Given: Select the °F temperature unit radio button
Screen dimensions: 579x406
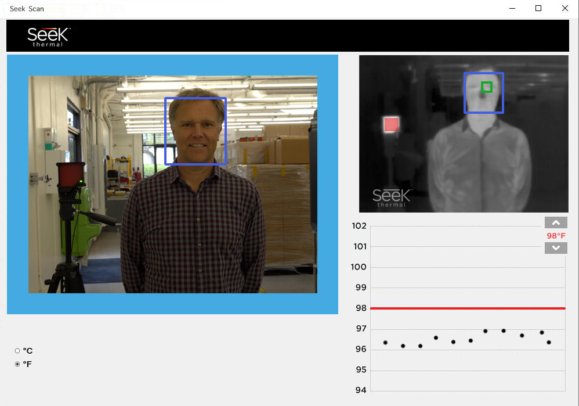Looking at the screenshot, I should (17, 364).
